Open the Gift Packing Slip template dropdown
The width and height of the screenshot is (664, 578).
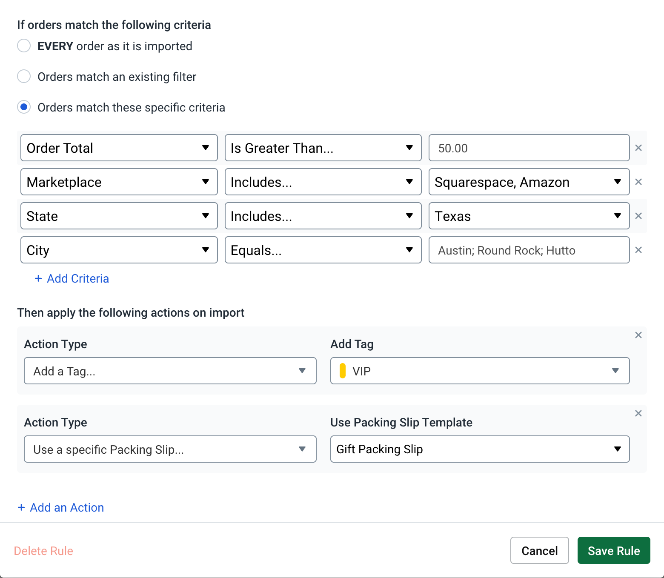click(x=480, y=449)
